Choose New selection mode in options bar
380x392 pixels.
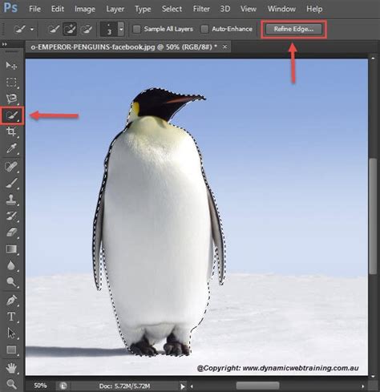coord(54,29)
